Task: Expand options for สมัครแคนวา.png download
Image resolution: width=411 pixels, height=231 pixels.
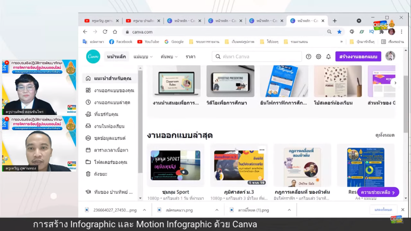Action: [217, 210]
